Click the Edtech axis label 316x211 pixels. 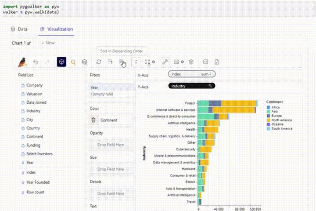[x=190, y=182]
